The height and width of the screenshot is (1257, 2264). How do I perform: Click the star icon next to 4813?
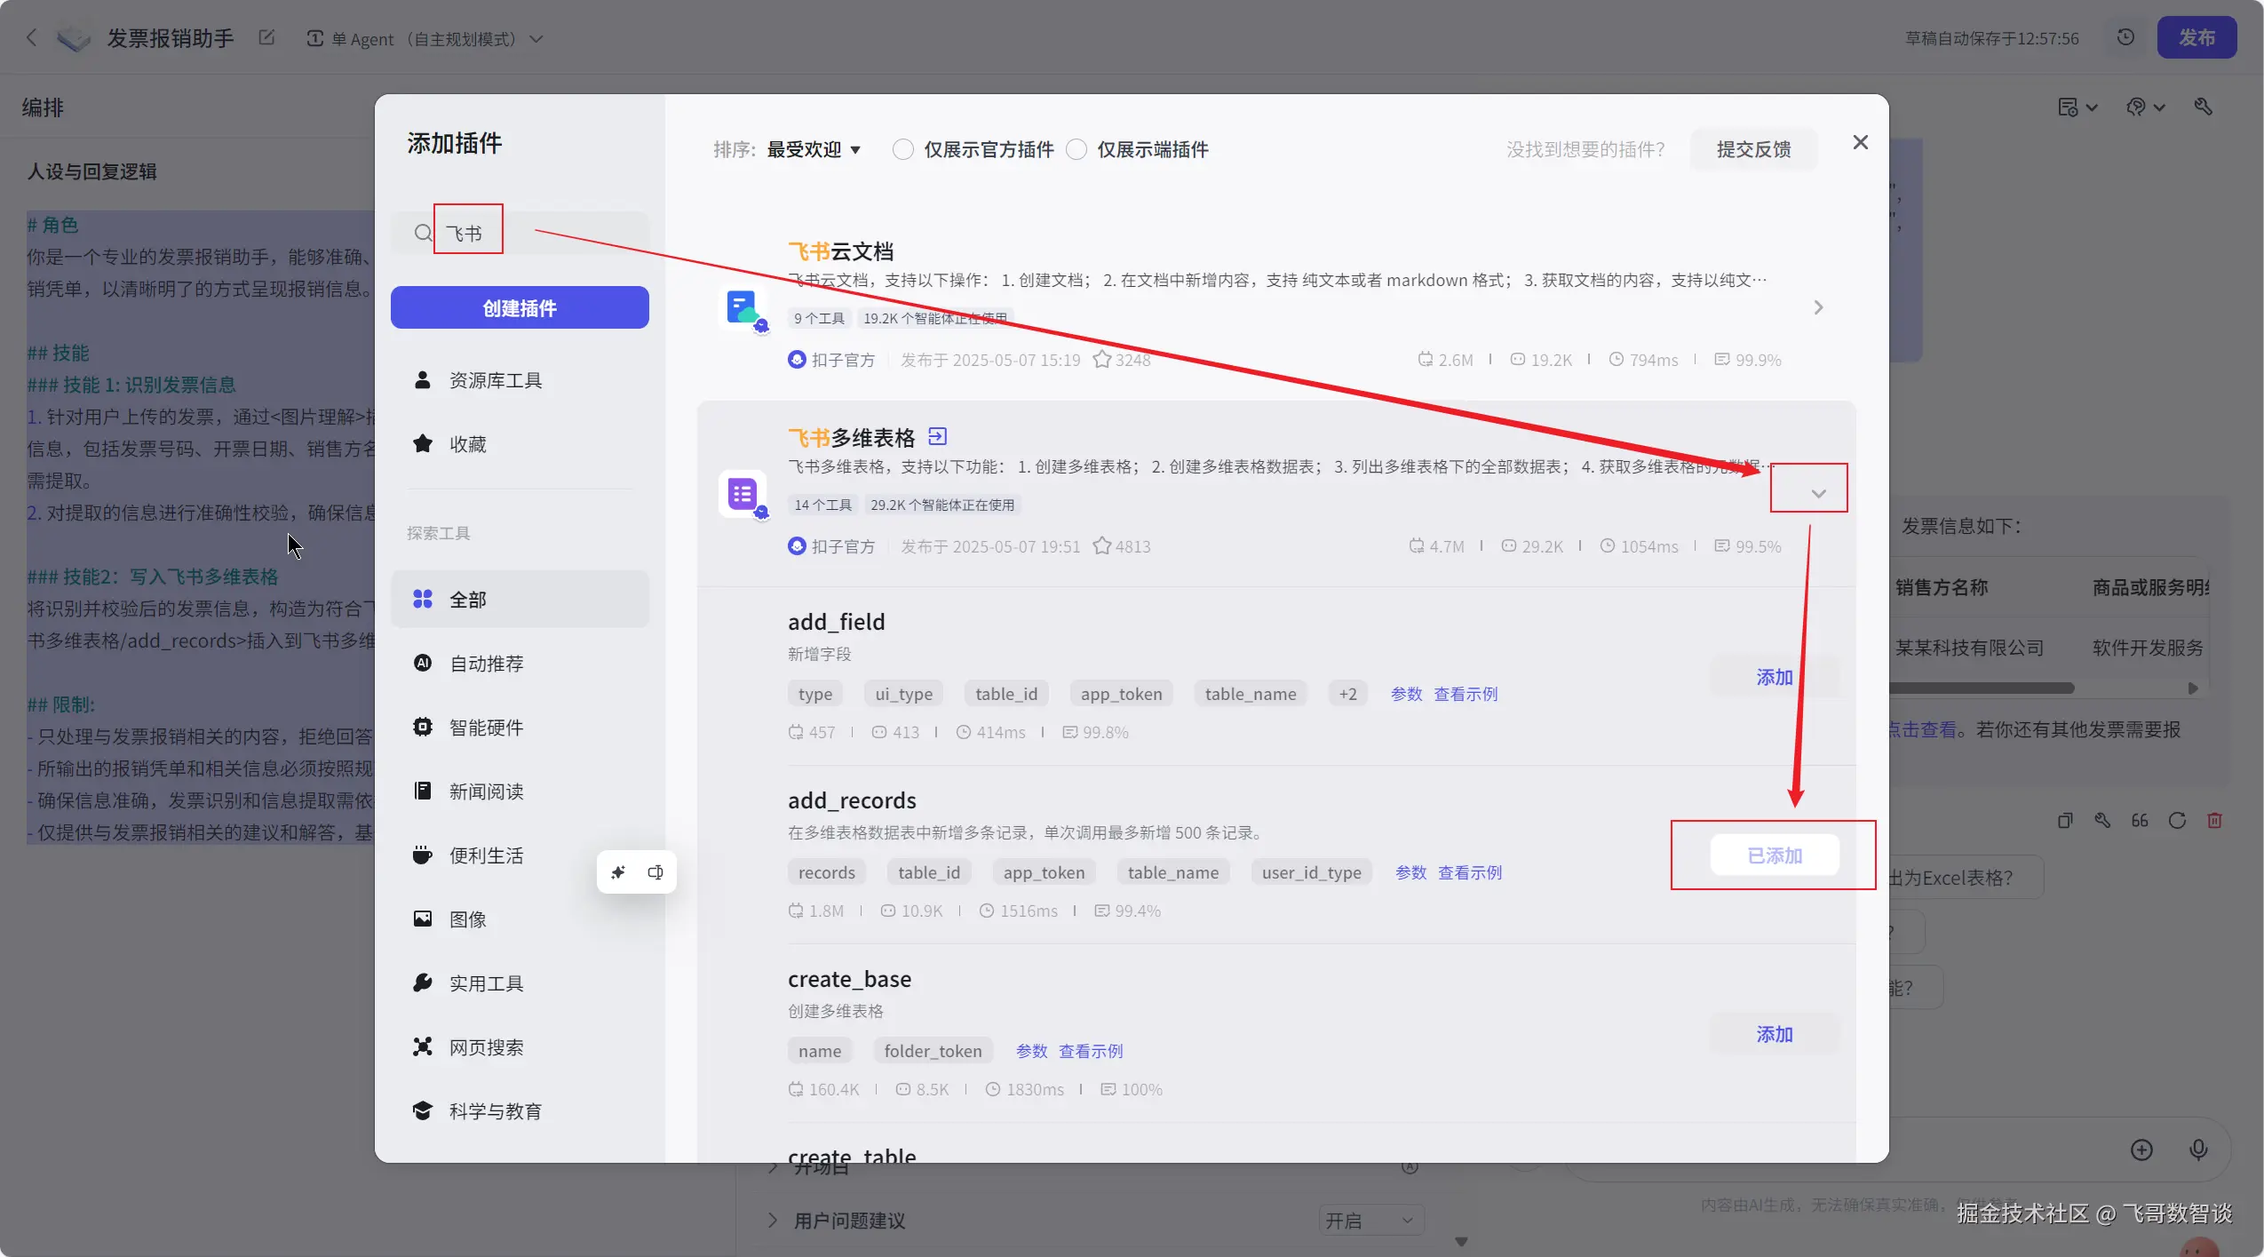(1101, 546)
